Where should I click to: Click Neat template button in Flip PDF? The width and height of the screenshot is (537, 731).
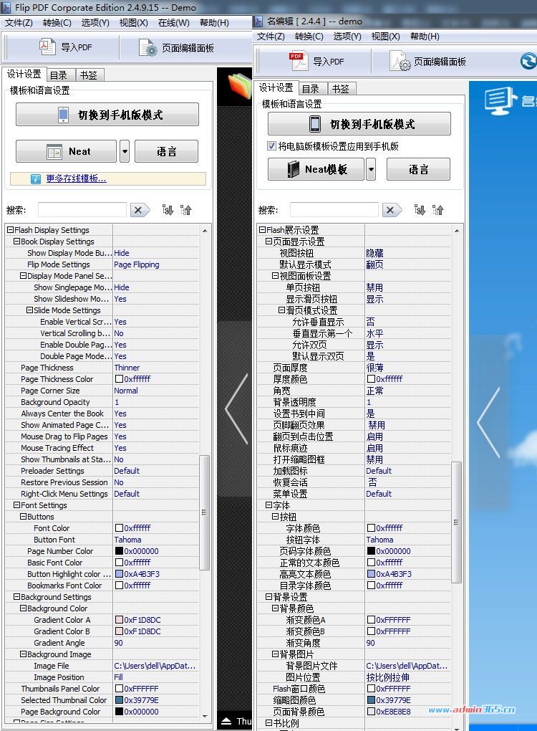66,151
